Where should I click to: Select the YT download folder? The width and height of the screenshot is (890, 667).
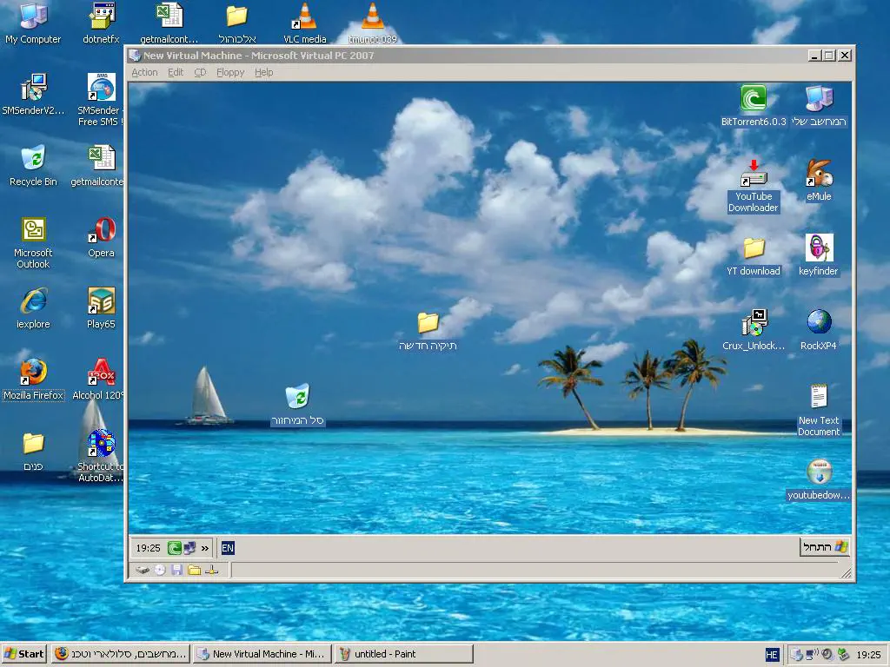753,248
